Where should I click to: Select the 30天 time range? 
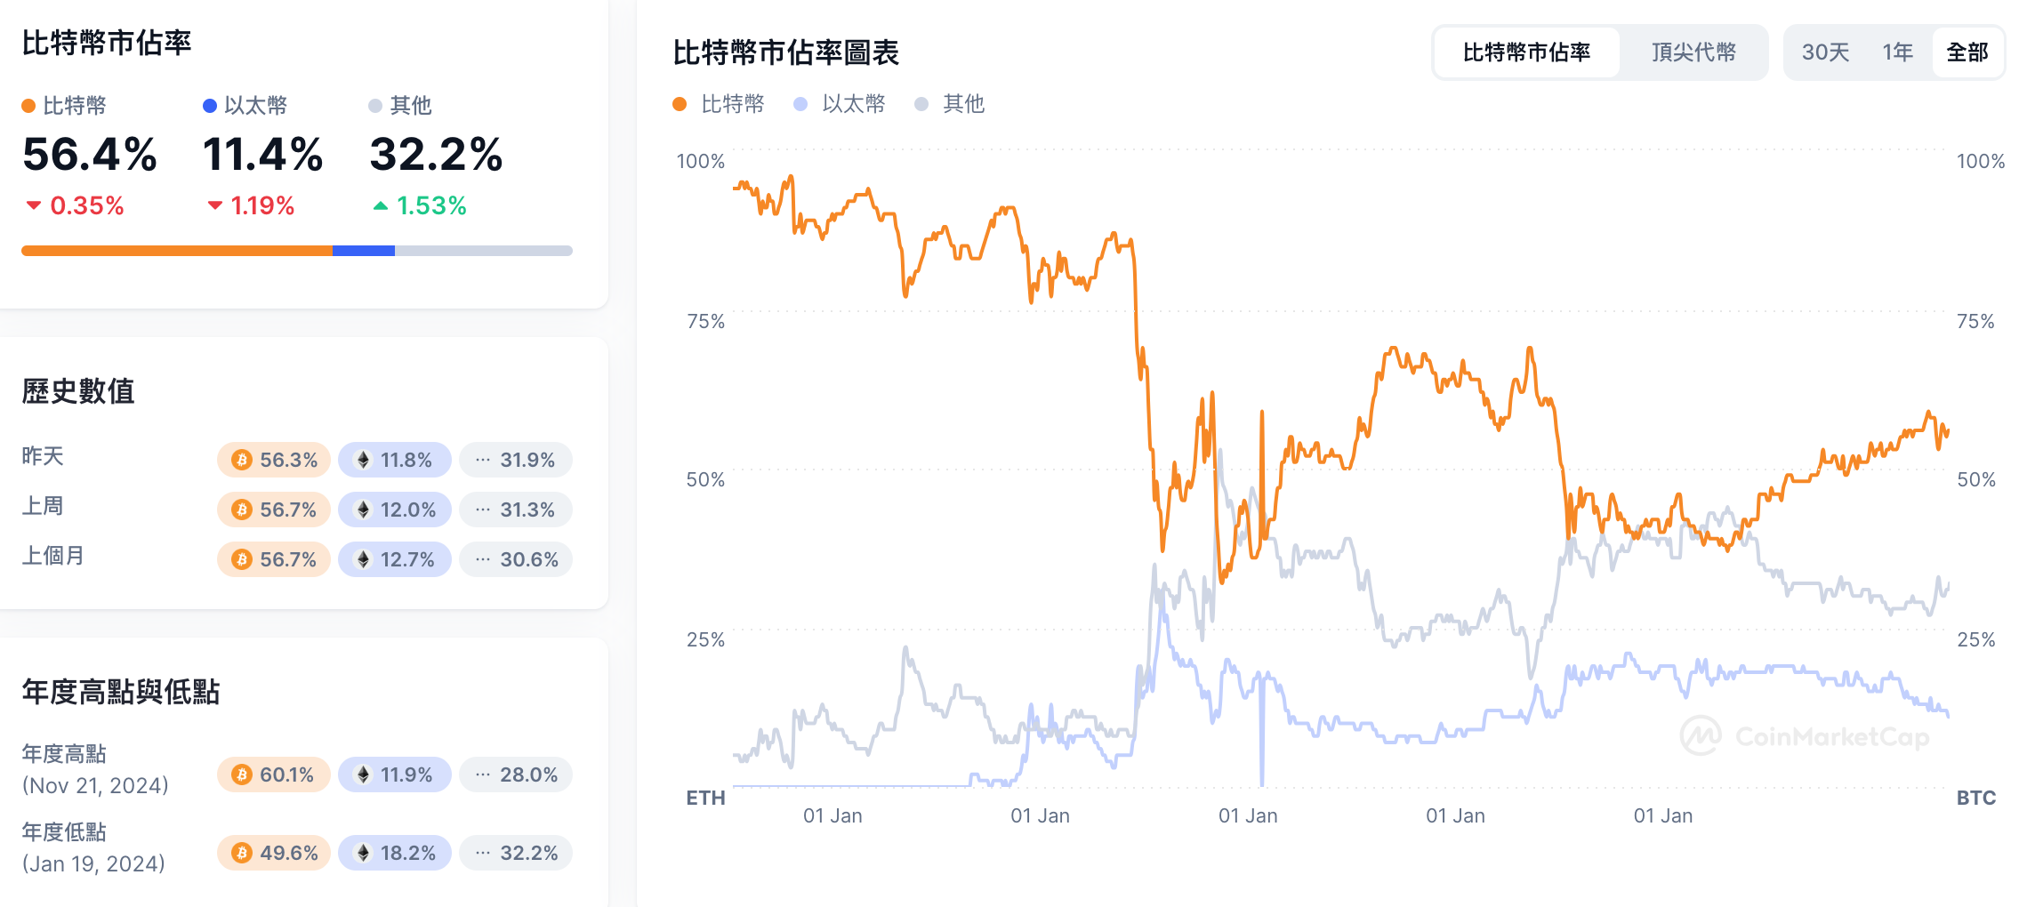[1827, 52]
